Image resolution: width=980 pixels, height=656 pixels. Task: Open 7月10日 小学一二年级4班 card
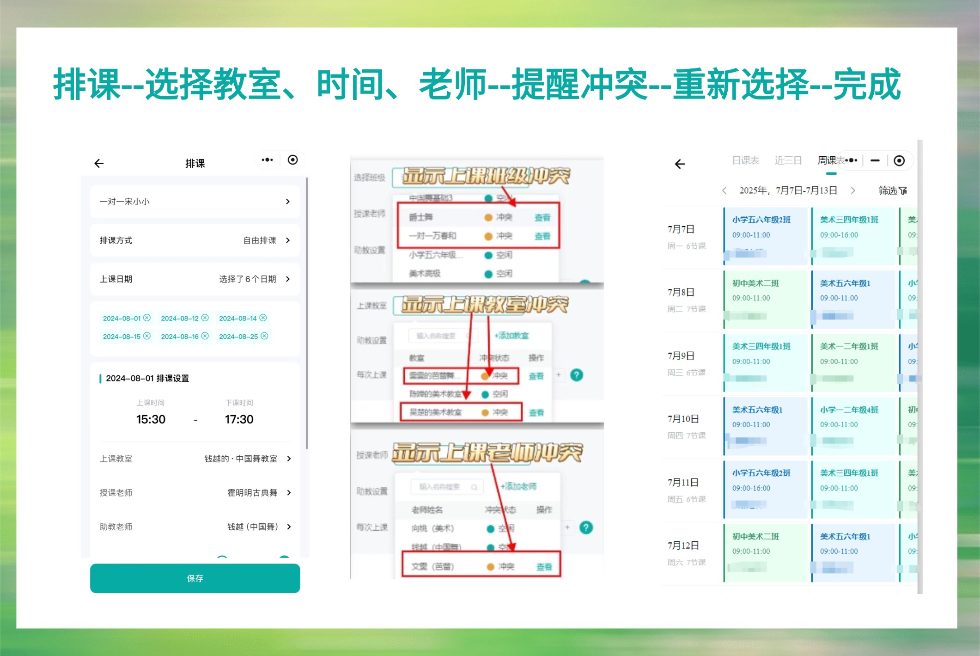coord(853,426)
